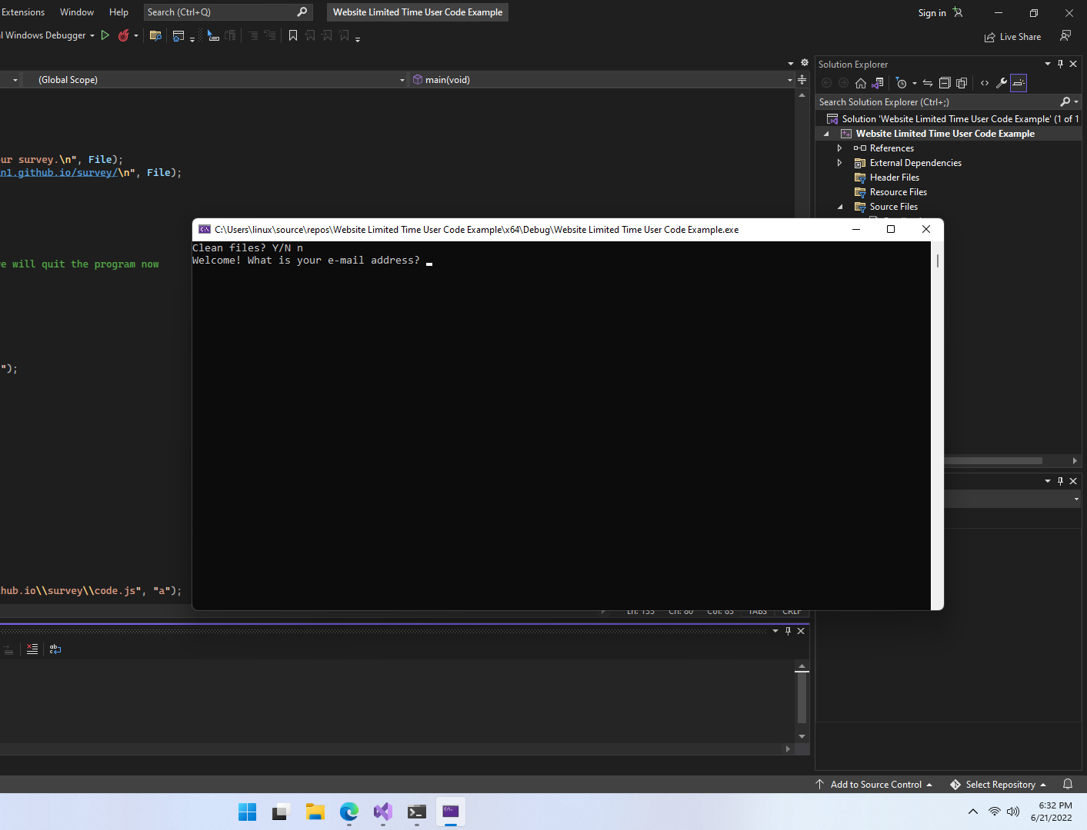Collapse the Website Limited Time project node
Viewport: 1087px width, 830px height.
tap(827, 134)
